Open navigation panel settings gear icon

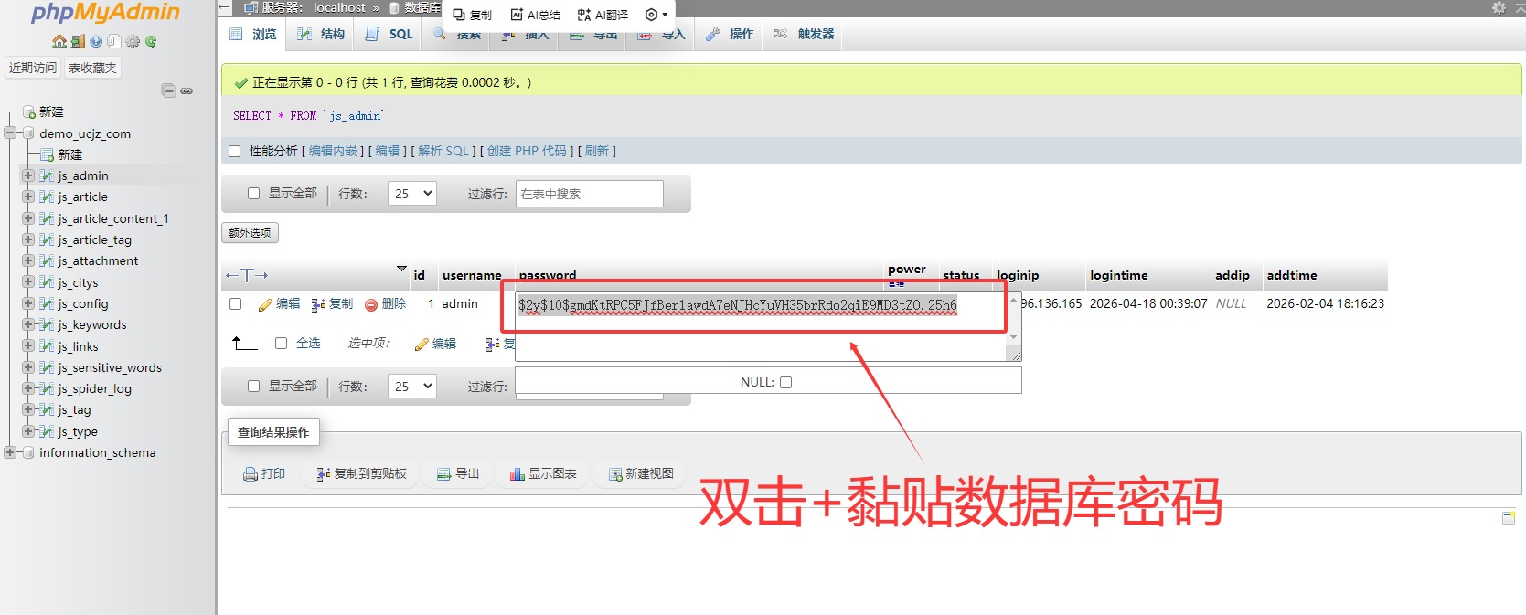click(x=133, y=41)
